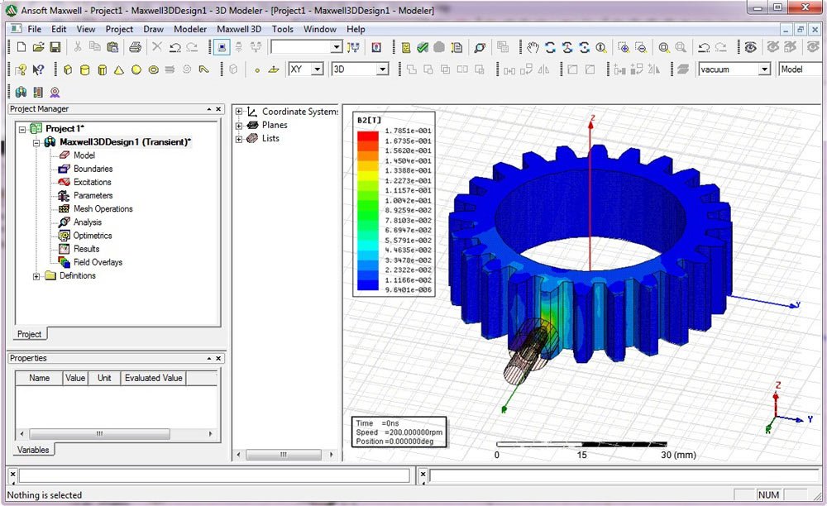This screenshot has width=827, height=506.
Task: Expand the Definitions folder
Action: [37, 276]
